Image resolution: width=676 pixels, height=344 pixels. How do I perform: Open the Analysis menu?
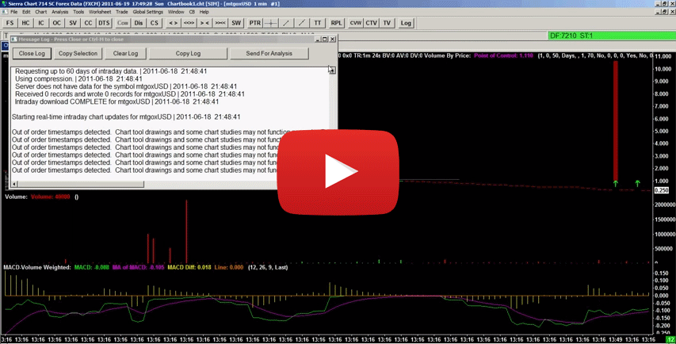(x=60, y=12)
